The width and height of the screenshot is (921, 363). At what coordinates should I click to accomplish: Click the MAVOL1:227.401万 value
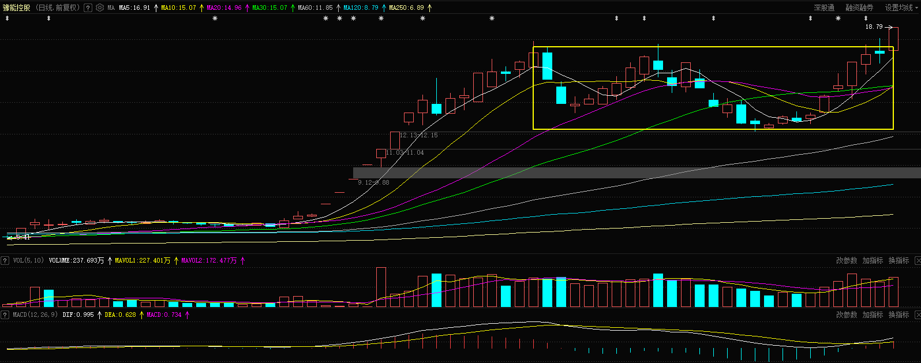(143, 260)
